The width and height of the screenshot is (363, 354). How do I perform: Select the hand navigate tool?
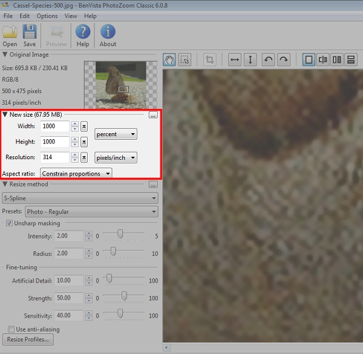point(169,60)
